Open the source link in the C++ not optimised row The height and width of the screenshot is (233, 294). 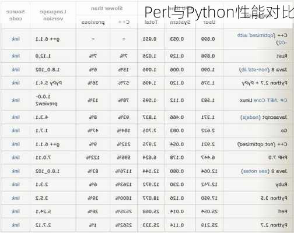click(x=16, y=144)
